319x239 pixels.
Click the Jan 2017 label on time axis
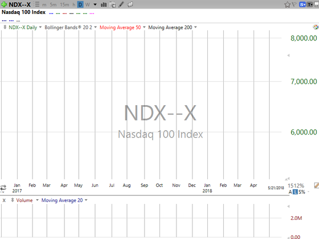tap(17, 188)
